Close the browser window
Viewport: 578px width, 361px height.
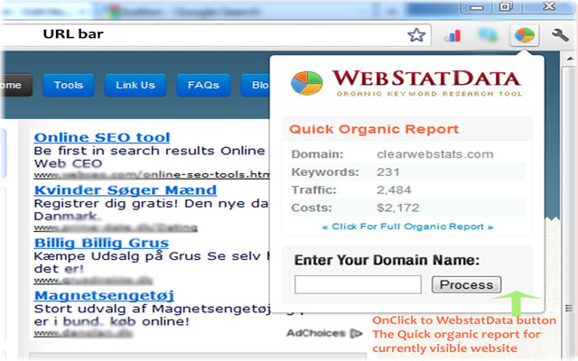click(549, 6)
